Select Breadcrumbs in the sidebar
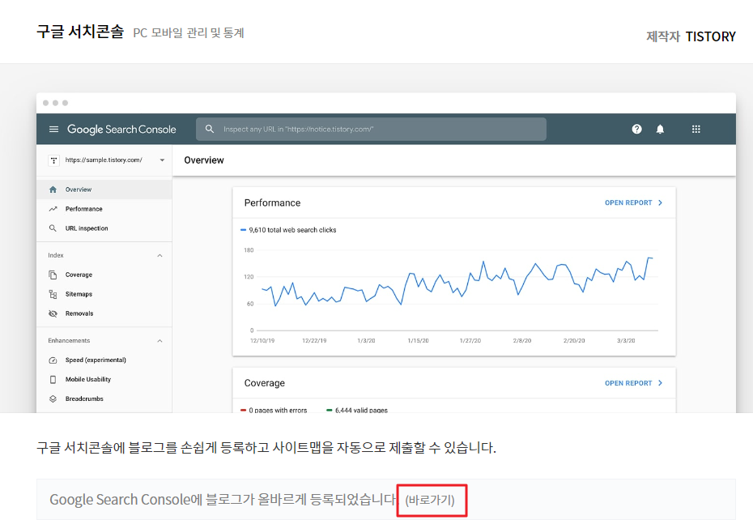The image size is (753, 520). [104, 399]
